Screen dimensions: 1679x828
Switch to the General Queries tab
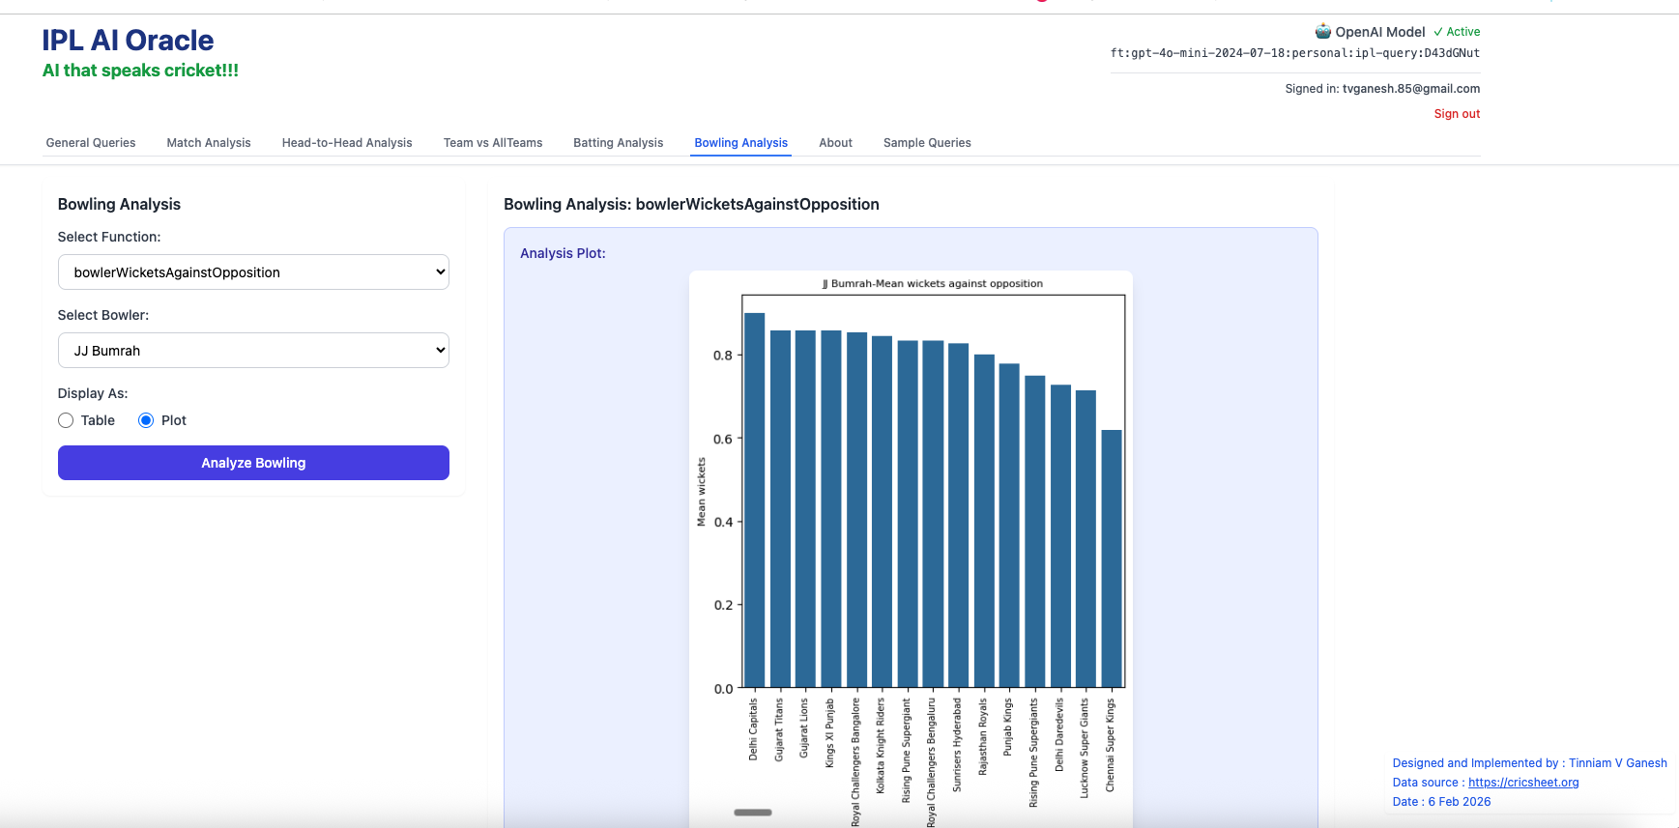click(x=91, y=143)
